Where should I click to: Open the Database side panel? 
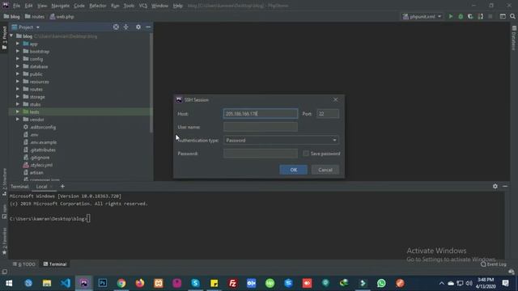tap(514, 38)
